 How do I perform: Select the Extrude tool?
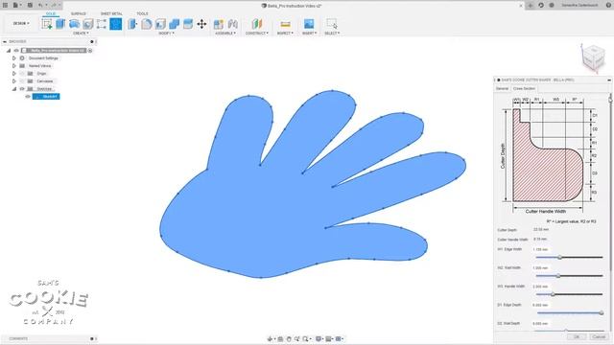(x=60, y=24)
